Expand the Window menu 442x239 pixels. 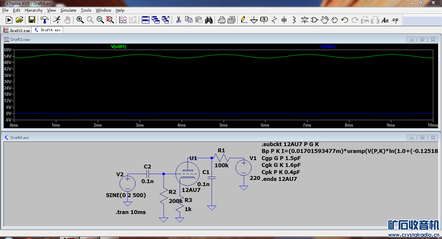103,10
